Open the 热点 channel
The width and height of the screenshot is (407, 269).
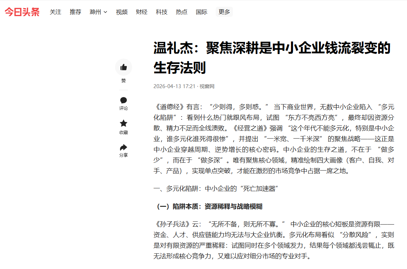tap(181, 11)
